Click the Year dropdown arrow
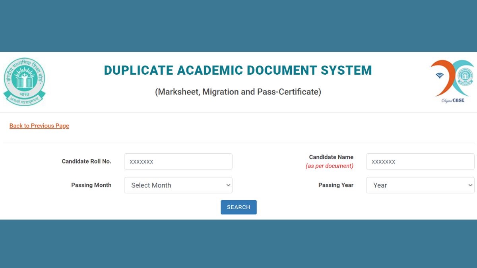The height and width of the screenshot is (268, 477). tap(469, 185)
